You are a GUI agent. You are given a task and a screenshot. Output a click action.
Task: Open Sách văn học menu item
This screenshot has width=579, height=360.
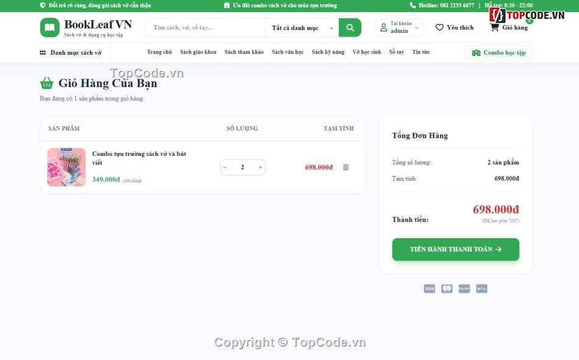(288, 52)
